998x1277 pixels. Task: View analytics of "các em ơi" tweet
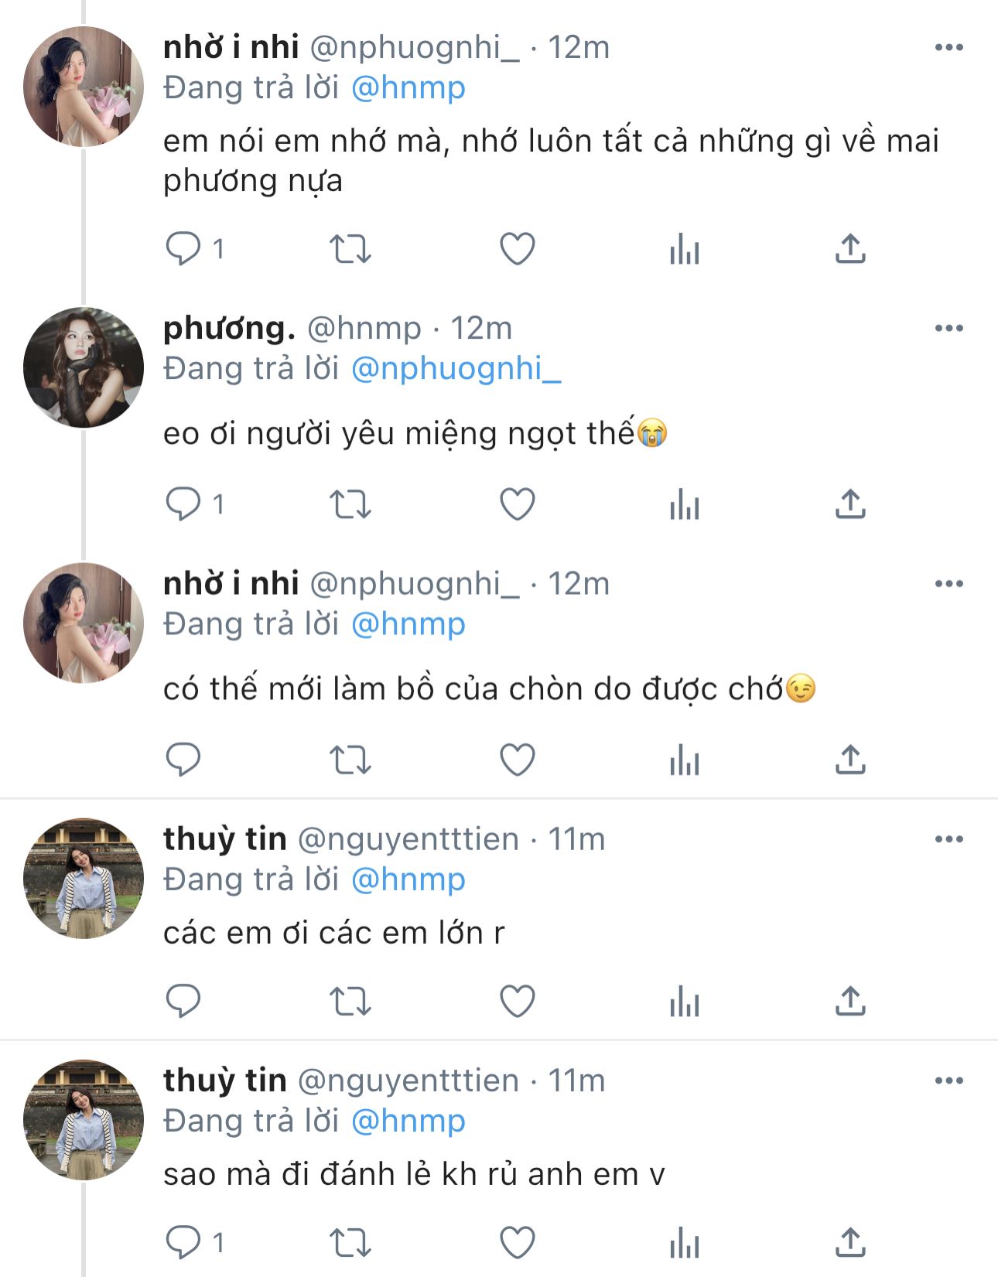685,1002
